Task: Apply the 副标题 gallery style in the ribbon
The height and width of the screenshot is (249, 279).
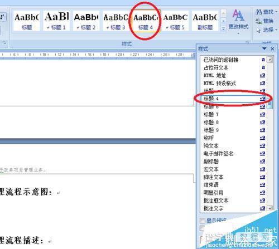Action: point(205,21)
